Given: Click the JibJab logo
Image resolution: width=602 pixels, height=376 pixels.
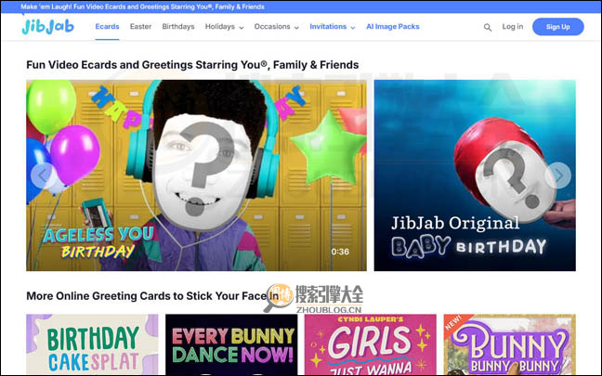Looking at the screenshot, I should coord(47,26).
